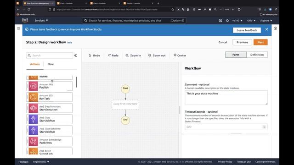Select AWS Glue StartJobRun action
The width and height of the screenshot is (294, 165).
tap(50, 119)
